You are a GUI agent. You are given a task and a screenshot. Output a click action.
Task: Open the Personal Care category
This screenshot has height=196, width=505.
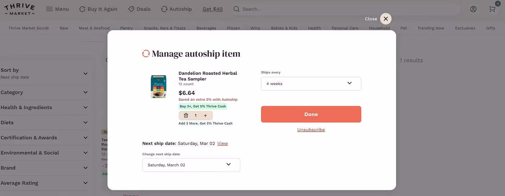[345, 28]
